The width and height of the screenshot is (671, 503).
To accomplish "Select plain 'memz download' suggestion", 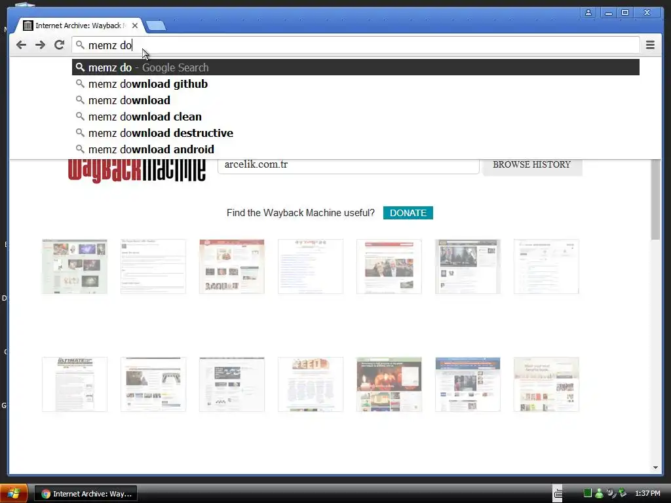I will [x=355, y=100].
